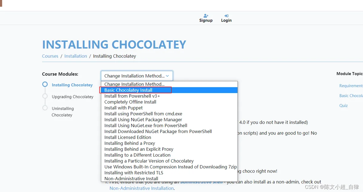The width and height of the screenshot is (363, 192).
Task: Pick Installing a Particular Version of Chocolatey
Action: [169, 161]
